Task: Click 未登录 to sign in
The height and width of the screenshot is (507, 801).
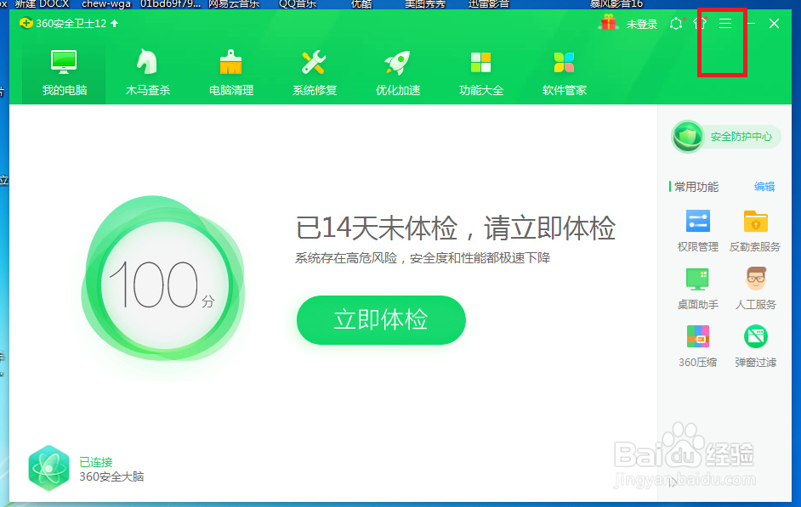Action: click(x=642, y=24)
